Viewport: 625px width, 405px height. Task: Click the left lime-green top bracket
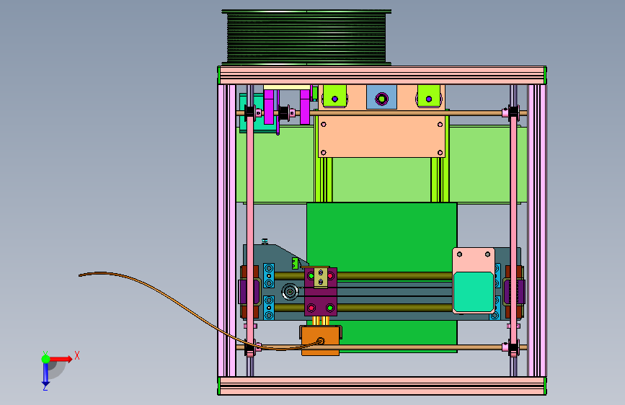point(334,96)
